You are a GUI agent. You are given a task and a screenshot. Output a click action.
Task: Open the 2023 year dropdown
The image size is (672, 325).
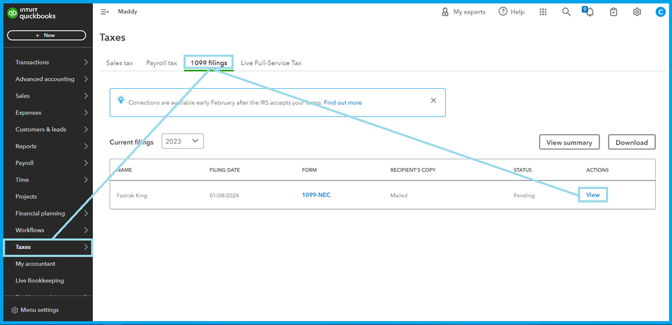tap(182, 141)
